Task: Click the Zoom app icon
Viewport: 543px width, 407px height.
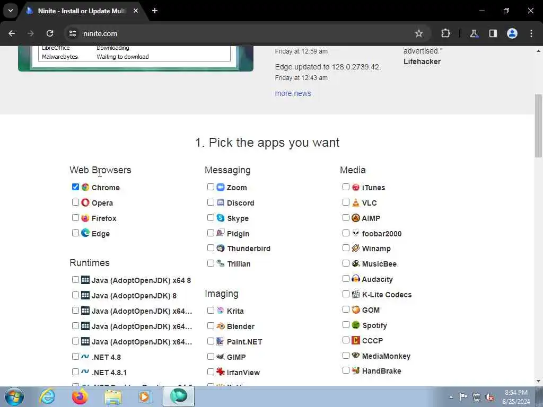Action: pyautogui.click(x=221, y=187)
